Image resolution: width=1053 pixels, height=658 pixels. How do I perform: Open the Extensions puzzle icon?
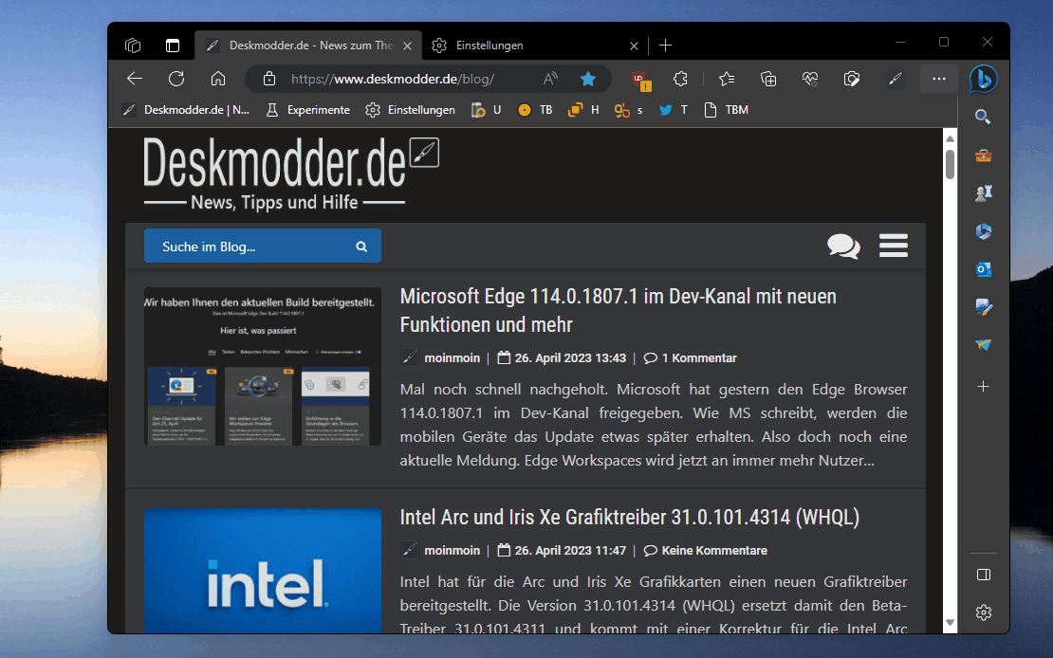[x=680, y=79]
